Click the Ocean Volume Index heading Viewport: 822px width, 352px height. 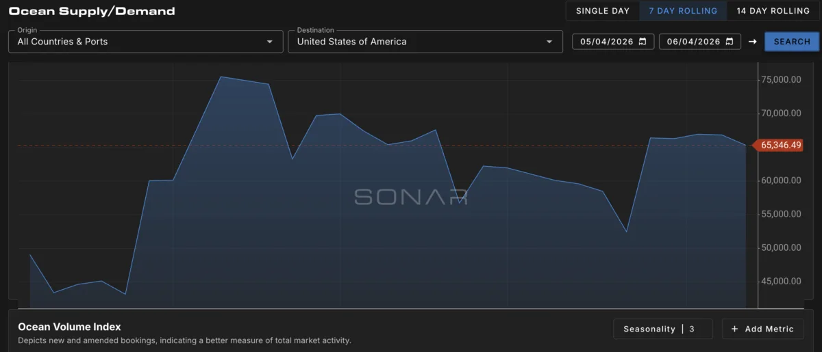(69, 327)
